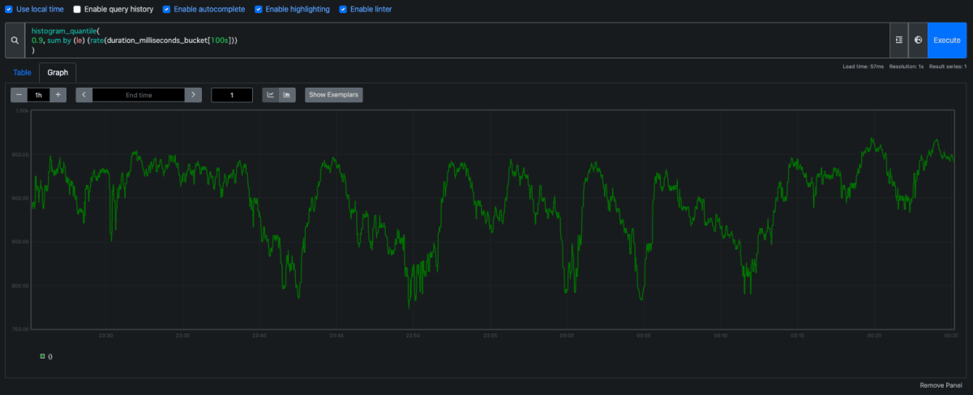This screenshot has width=973, height=395.
Task: Uncheck Enable linter option
Action: pos(343,10)
